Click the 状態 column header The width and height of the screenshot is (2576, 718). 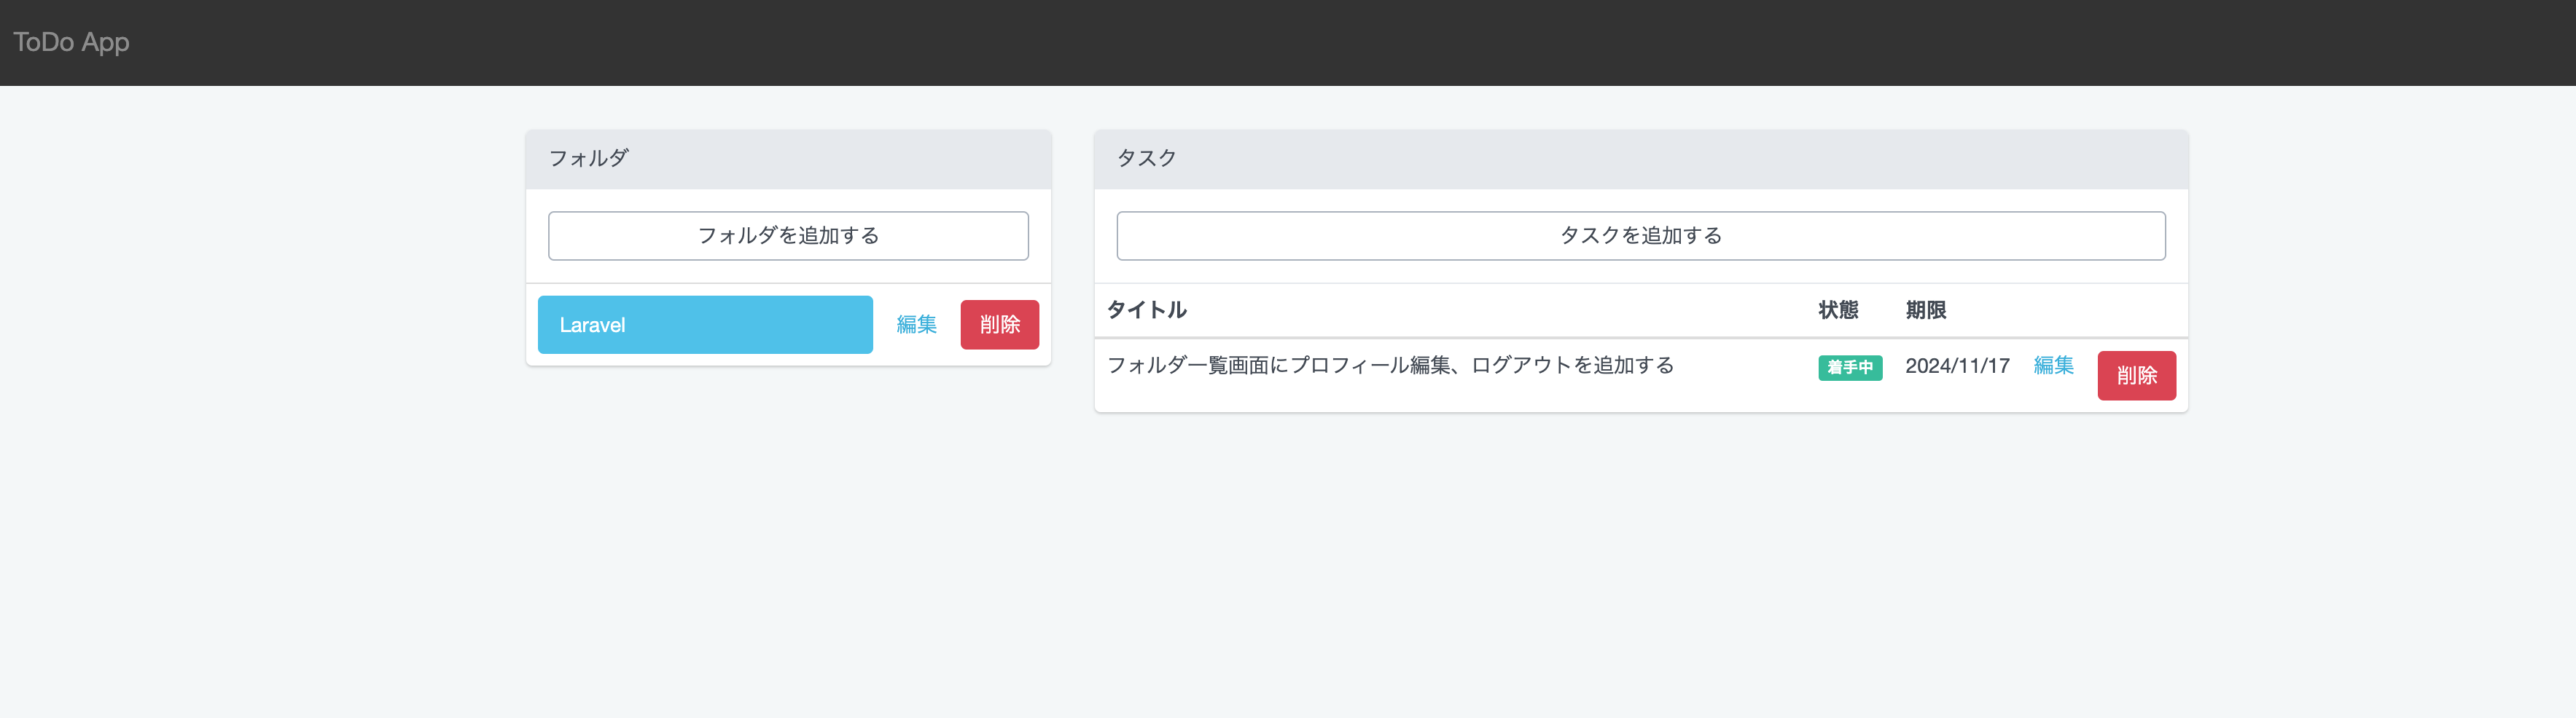(x=1838, y=309)
